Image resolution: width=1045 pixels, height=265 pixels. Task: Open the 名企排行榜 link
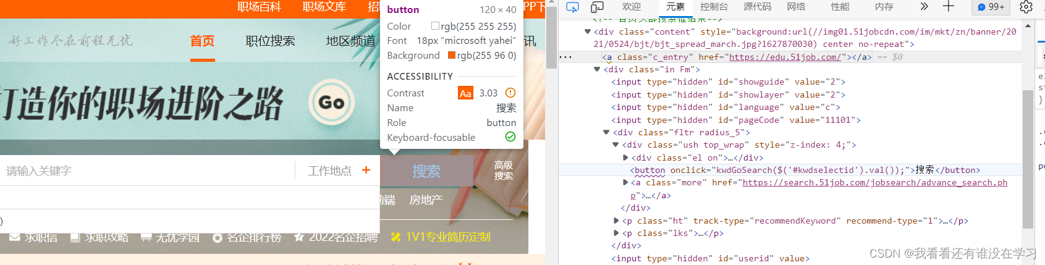(254, 237)
